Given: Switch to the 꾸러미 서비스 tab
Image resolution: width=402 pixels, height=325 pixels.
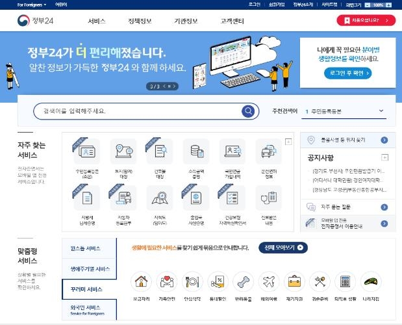Looking at the screenshot, I should [x=89, y=289].
